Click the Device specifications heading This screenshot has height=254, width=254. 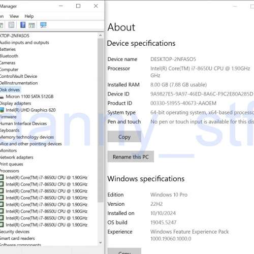(x=141, y=43)
